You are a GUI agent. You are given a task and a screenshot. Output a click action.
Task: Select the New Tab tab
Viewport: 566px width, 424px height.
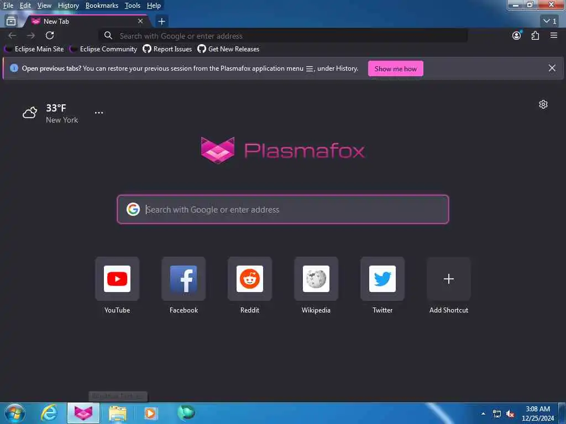[87, 22]
